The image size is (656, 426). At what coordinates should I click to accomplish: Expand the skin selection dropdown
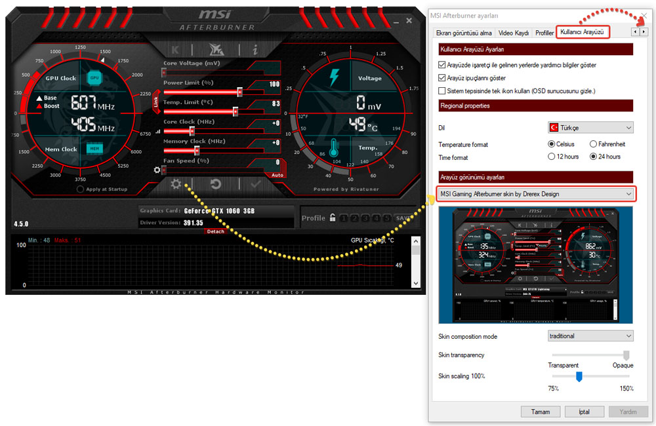pyautogui.click(x=535, y=193)
